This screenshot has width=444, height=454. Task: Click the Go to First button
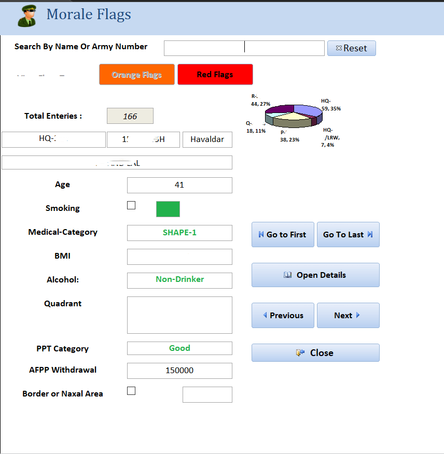283,235
